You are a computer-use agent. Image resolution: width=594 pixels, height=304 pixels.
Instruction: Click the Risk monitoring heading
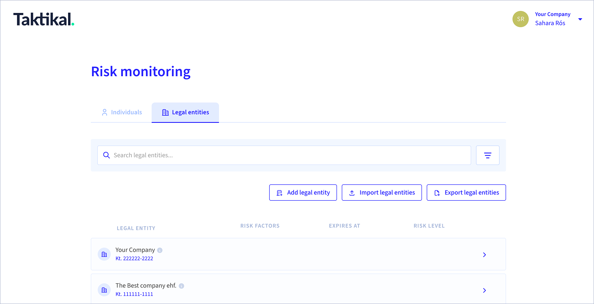(x=141, y=71)
